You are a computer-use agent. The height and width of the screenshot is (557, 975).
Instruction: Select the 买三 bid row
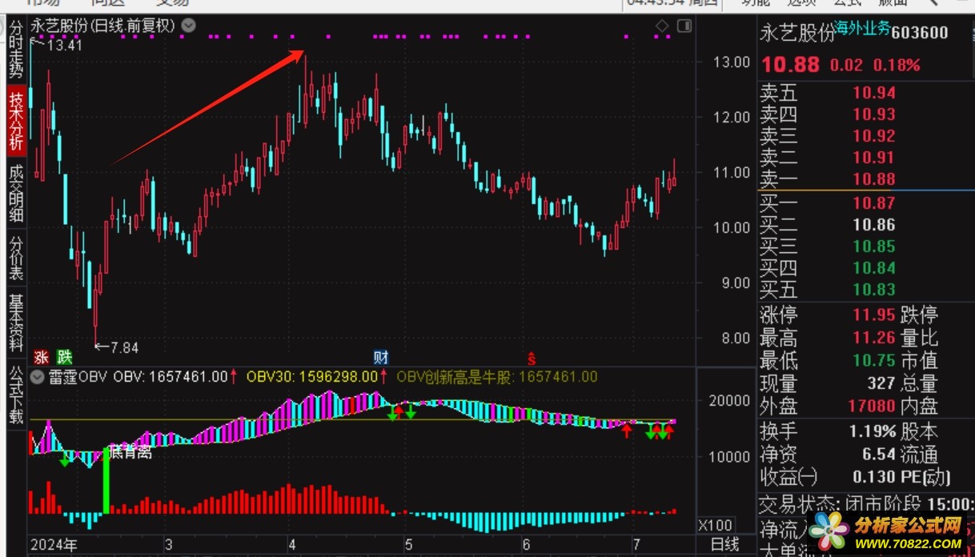click(866, 246)
